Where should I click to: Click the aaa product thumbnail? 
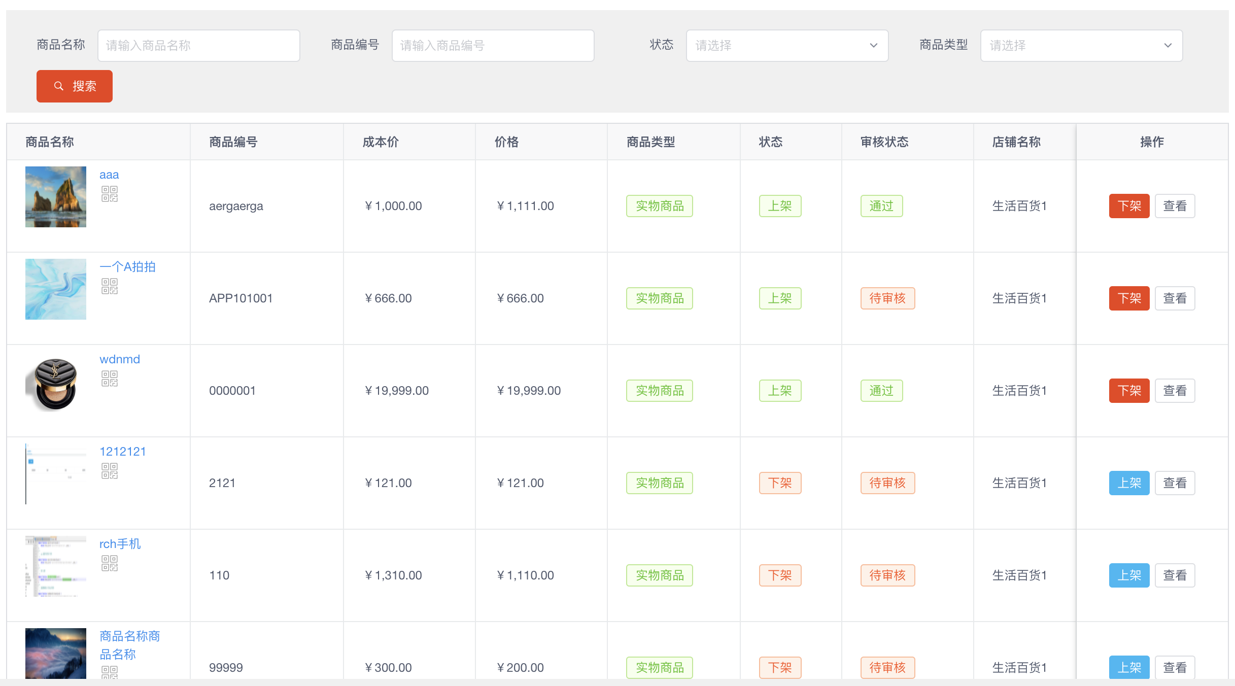56,197
